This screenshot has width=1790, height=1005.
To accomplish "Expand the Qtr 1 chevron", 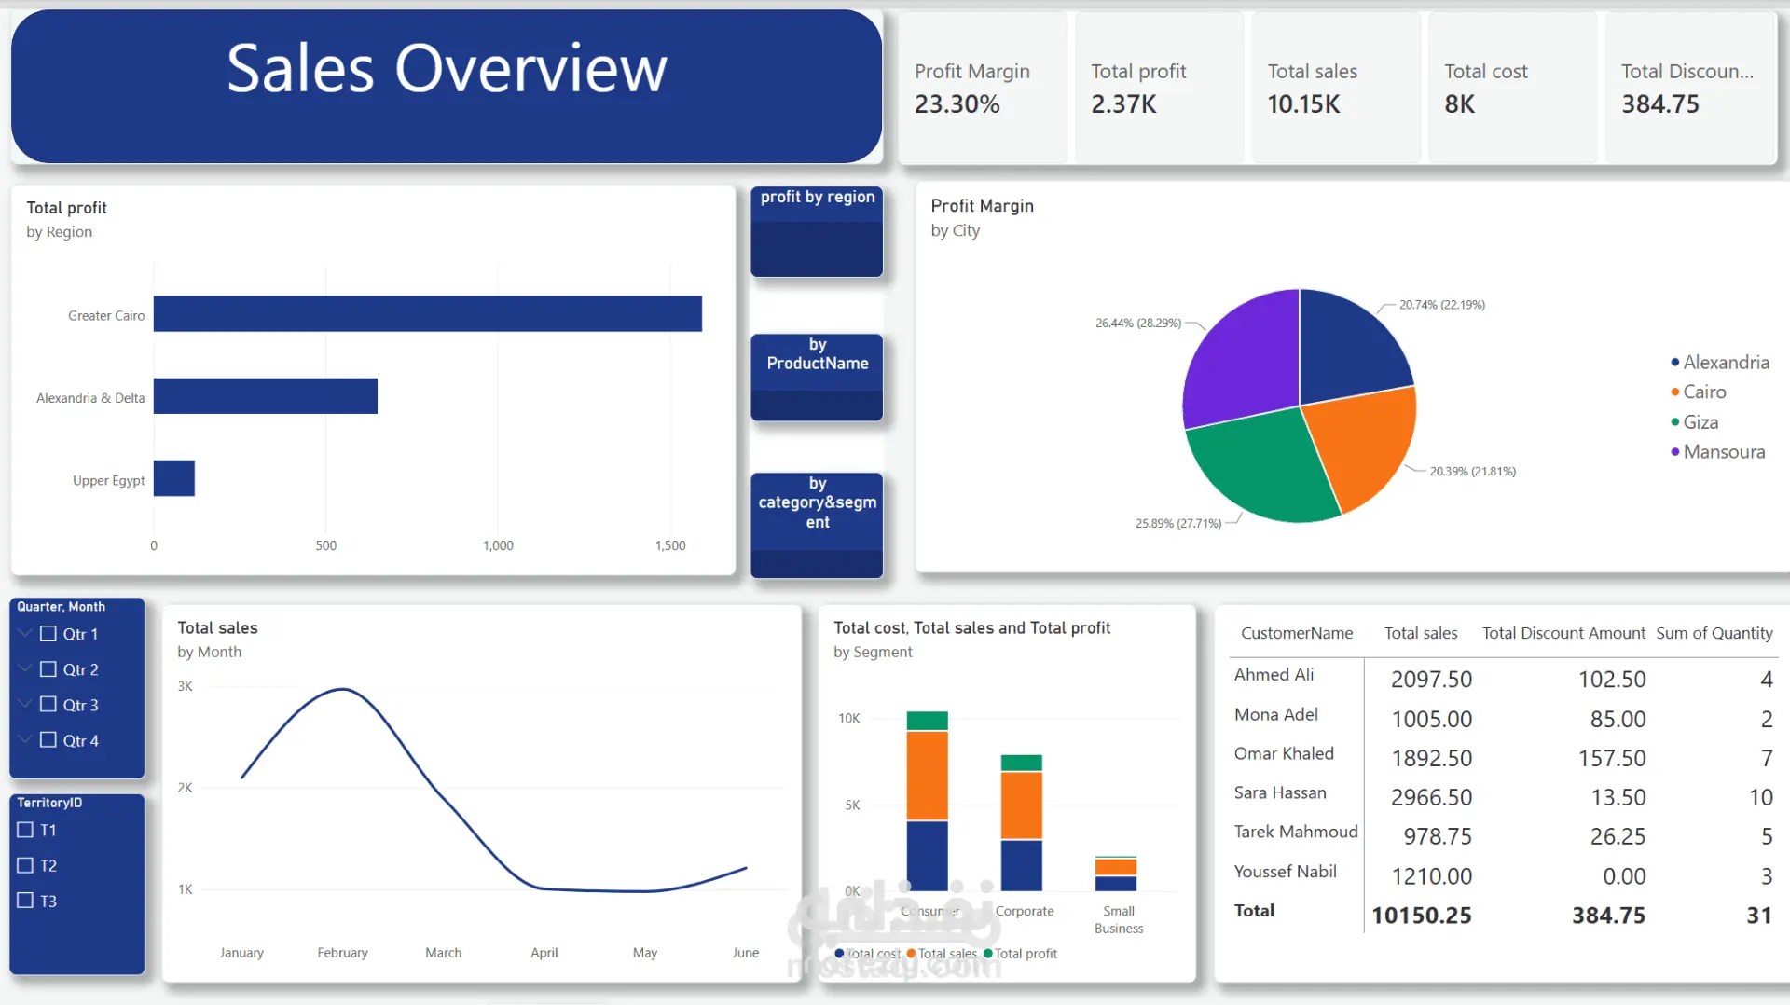I will pyautogui.click(x=25, y=633).
